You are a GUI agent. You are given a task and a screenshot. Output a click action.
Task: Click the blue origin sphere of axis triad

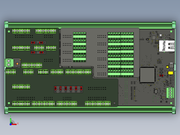pyautogui.click(x=11, y=124)
